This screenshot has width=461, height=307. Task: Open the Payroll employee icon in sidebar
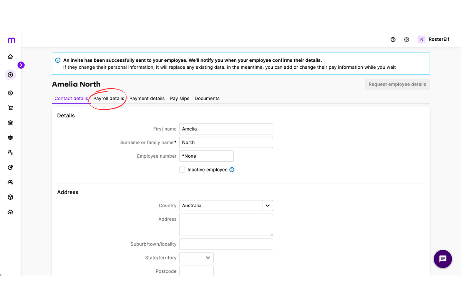pos(10,152)
